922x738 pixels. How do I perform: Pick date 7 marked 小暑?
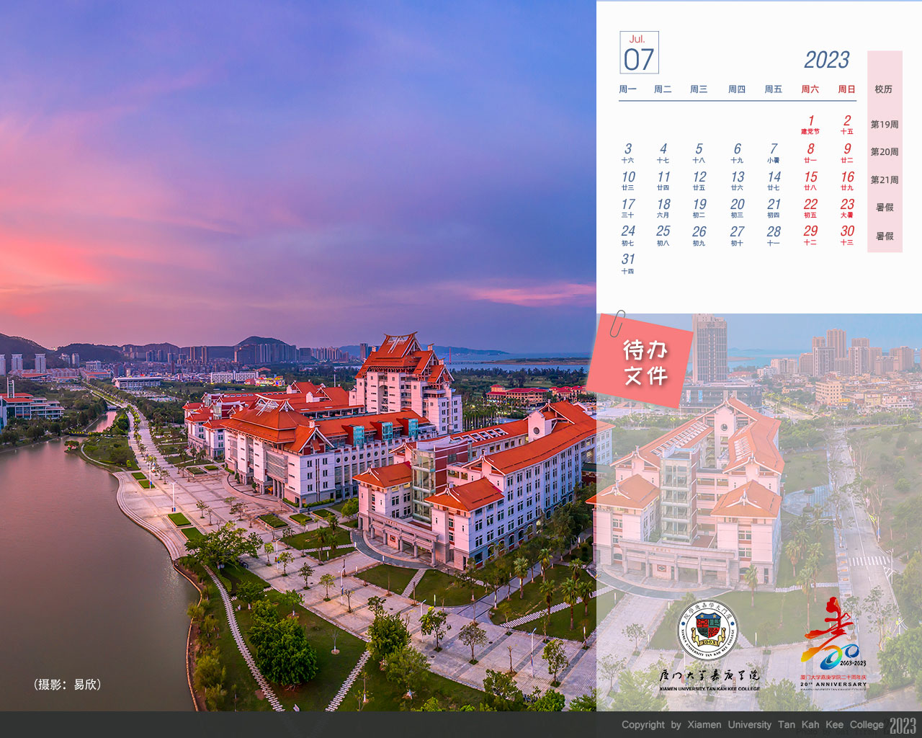pos(773,152)
